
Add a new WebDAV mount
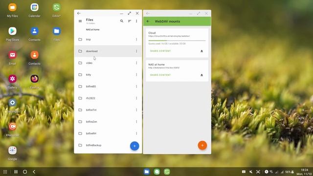click(x=202, y=146)
